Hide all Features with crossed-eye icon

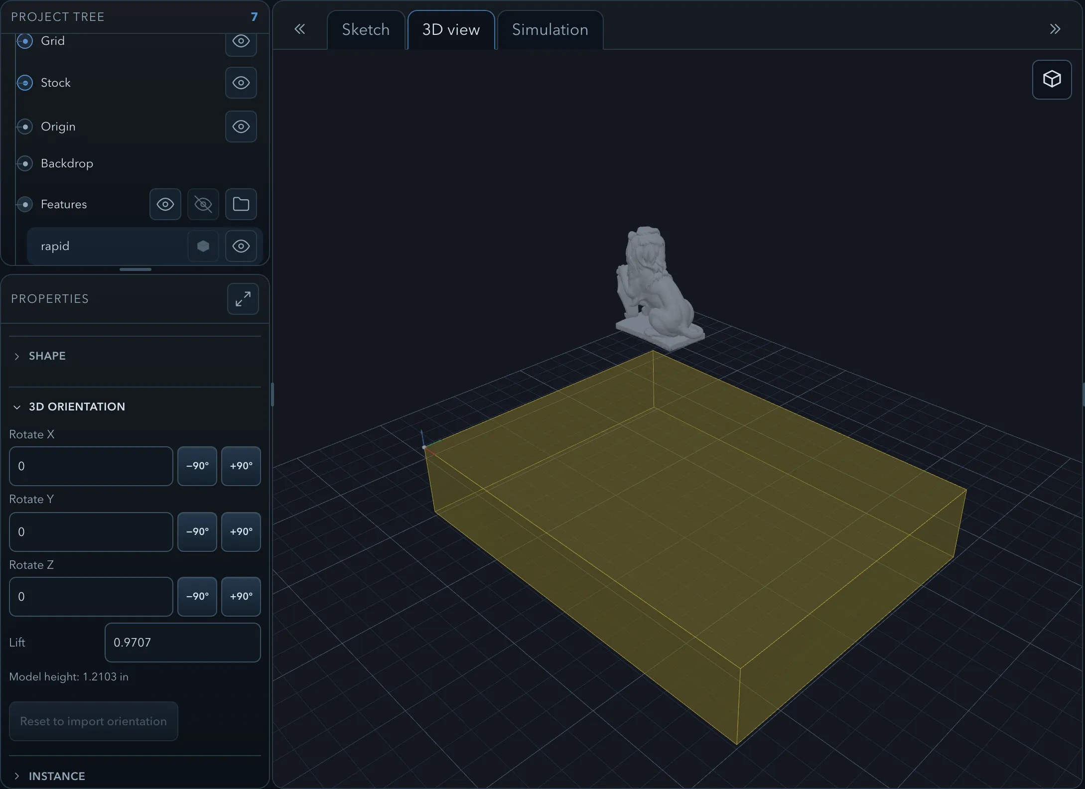click(x=203, y=204)
